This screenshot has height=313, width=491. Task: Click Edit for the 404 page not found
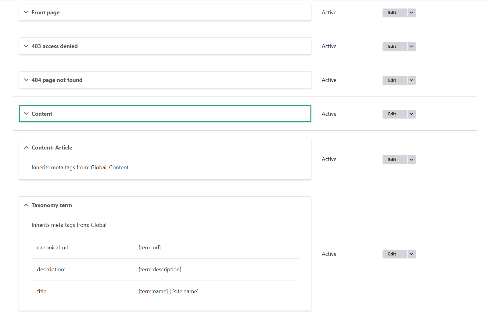(392, 80)
